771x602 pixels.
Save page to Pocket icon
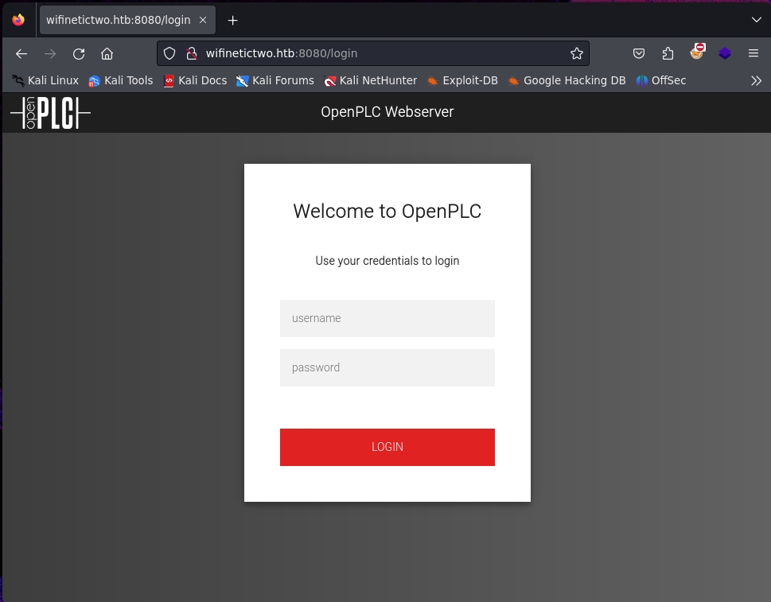pos(639,54)
